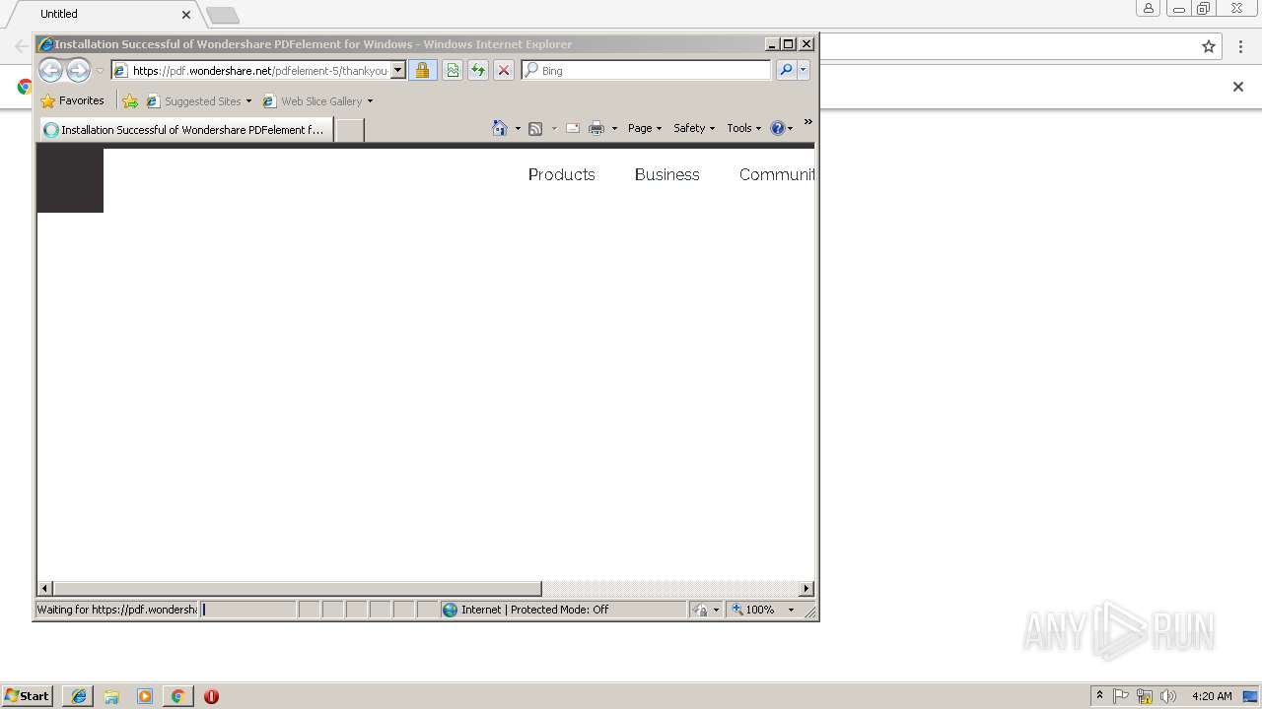Click the Action Center flag icon

[1121, 696]
